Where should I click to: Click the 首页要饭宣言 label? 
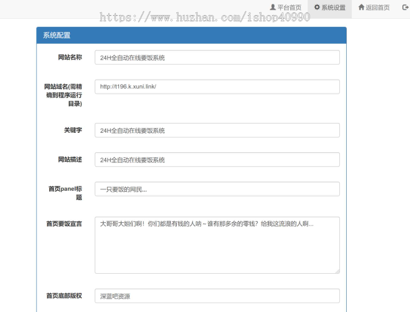[64, 224]
